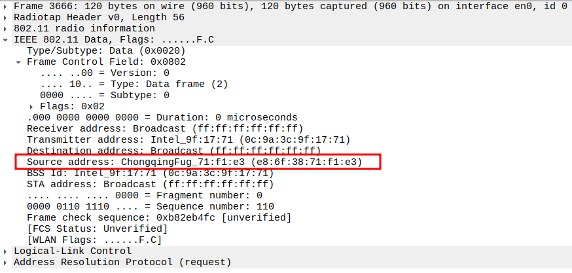The width and height of the screenshot is (572, 273).
Task: Collapse the Frame Control Field tree
Action: pyautogui.click(x=19, y=62)
